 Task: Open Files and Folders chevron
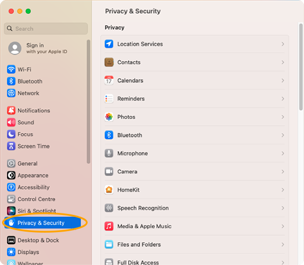coord(283,244)
